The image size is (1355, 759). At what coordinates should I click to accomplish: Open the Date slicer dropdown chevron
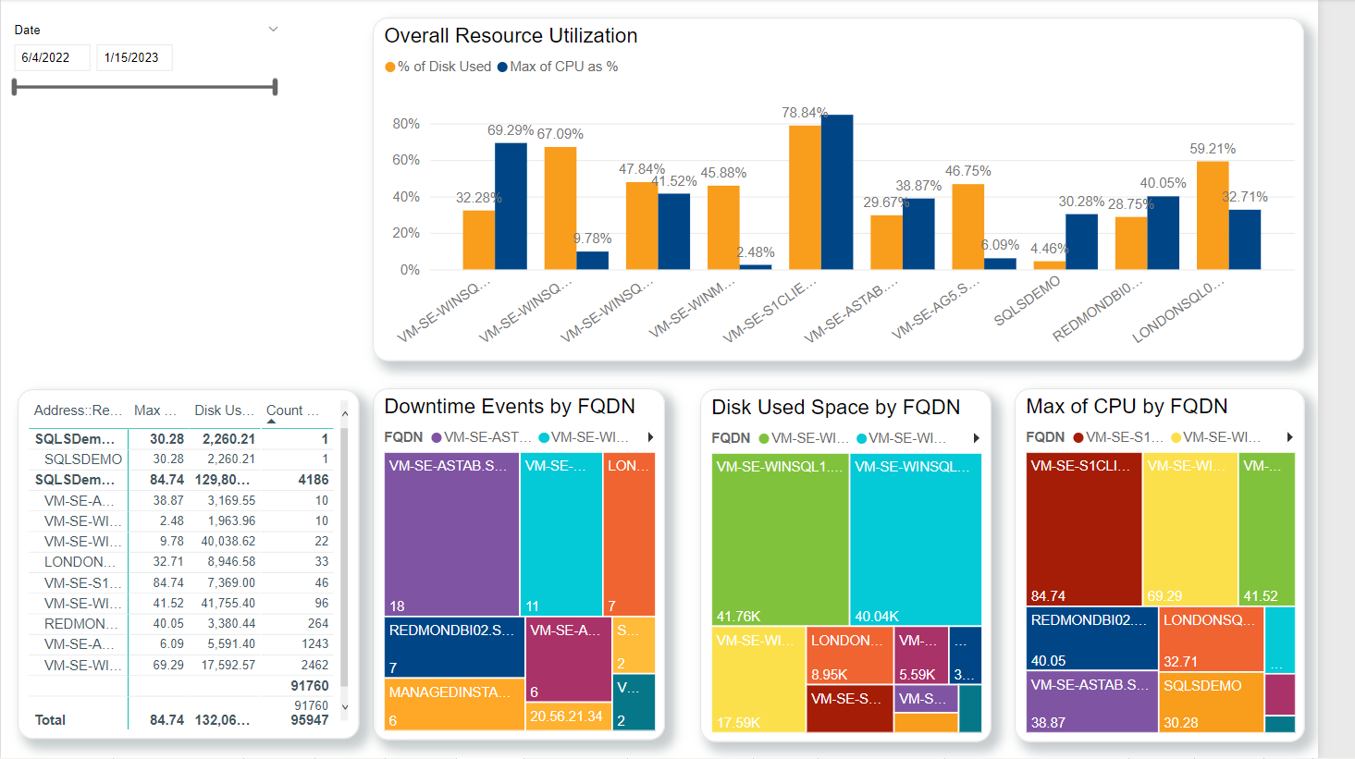pyautogui.click(x=273, y=30)
